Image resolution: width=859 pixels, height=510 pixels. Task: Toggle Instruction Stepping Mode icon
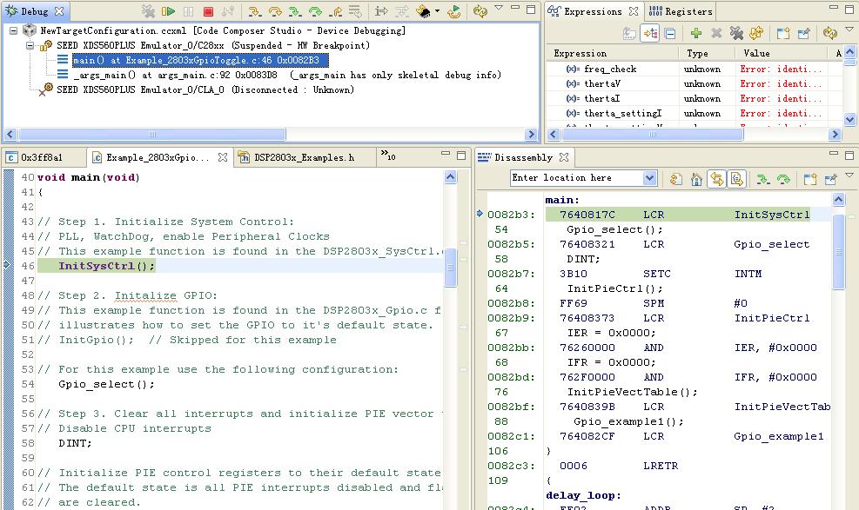pyautogui.click(x=381, y=11)
